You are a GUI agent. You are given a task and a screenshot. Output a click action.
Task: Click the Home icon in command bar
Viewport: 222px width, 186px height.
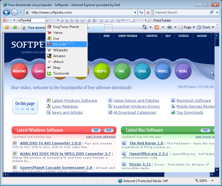coord(145,27)
